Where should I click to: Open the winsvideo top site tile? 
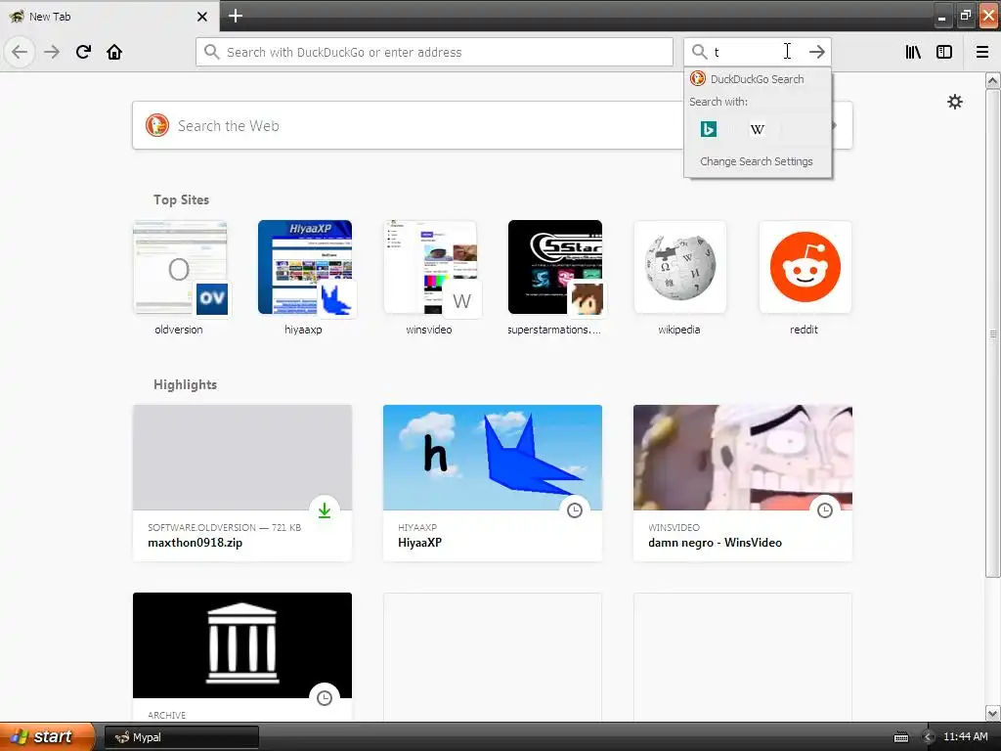[x=430, y=277]
